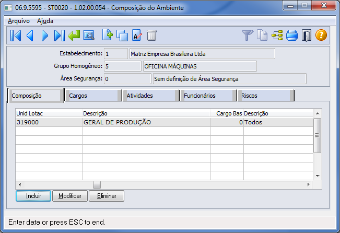The image size is (340, 233).
Task: Delete the record with the trash can icon
Action: (x=151, y=36)
